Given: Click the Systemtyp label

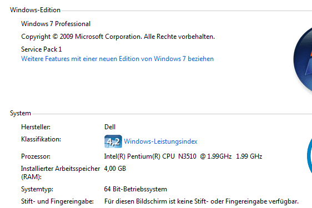Looking at the screenshot, I should tap(37, 189).
